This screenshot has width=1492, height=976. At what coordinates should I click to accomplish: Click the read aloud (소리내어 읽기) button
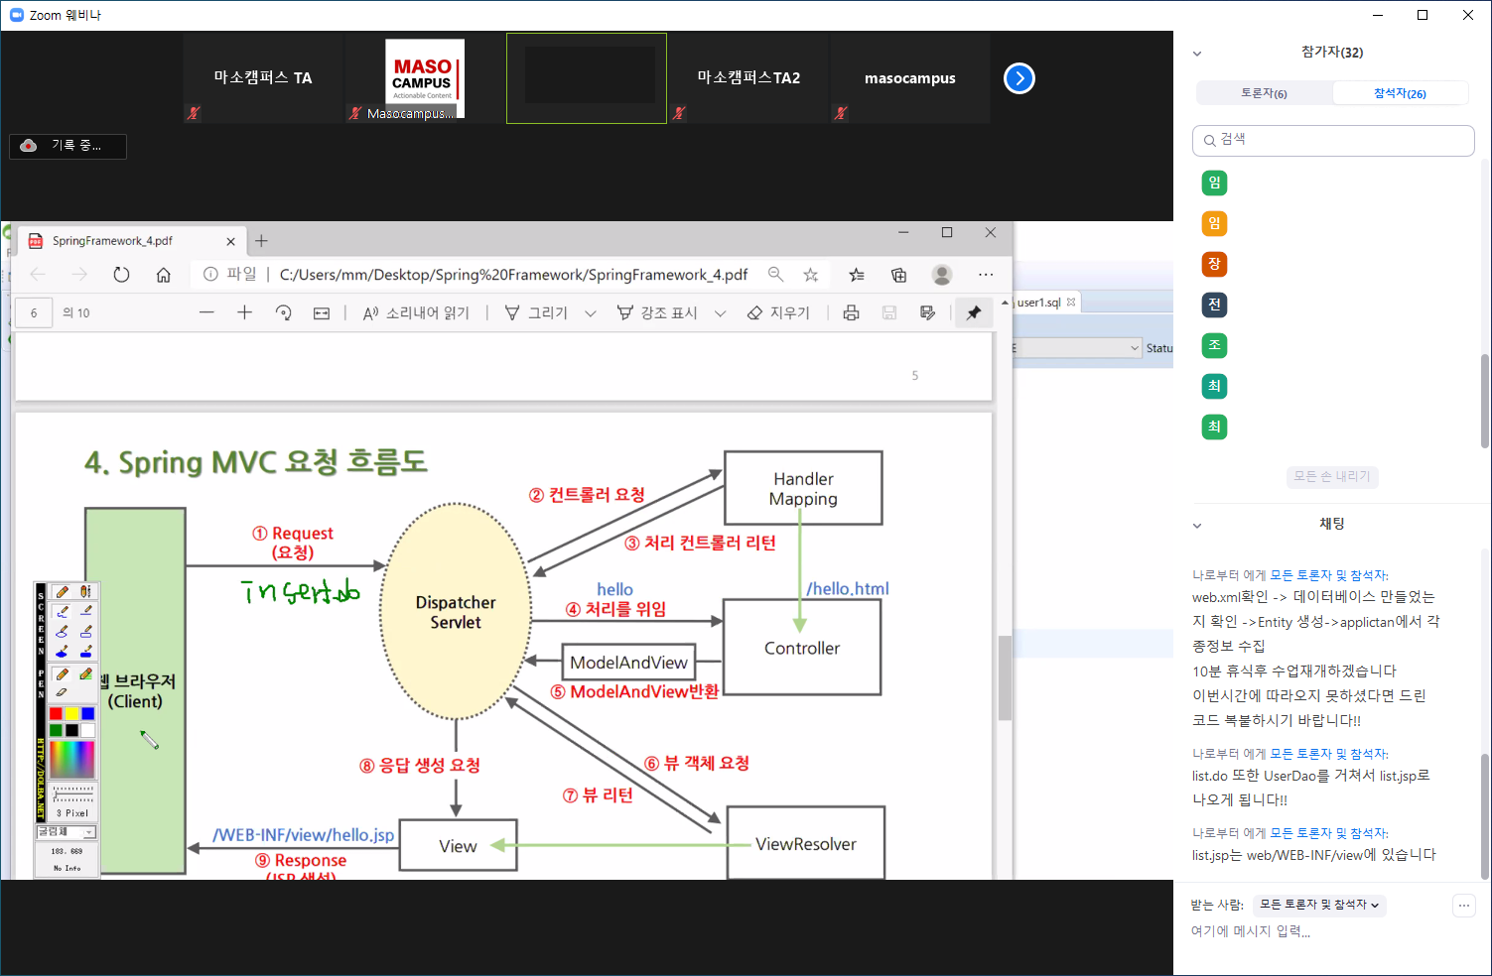(416, 313)
